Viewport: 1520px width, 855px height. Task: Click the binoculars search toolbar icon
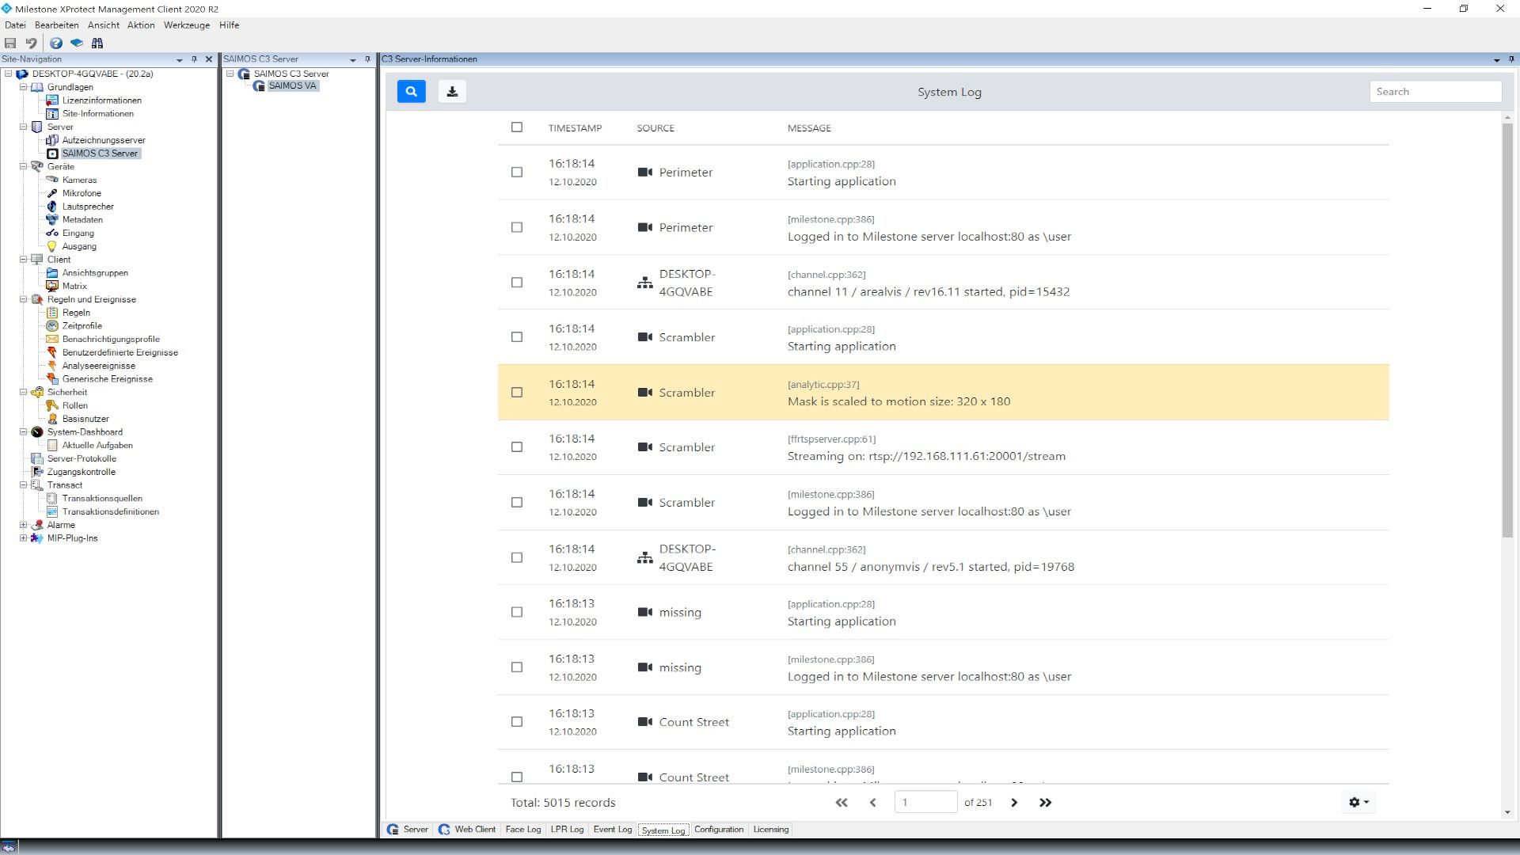(x=97, y=43)
